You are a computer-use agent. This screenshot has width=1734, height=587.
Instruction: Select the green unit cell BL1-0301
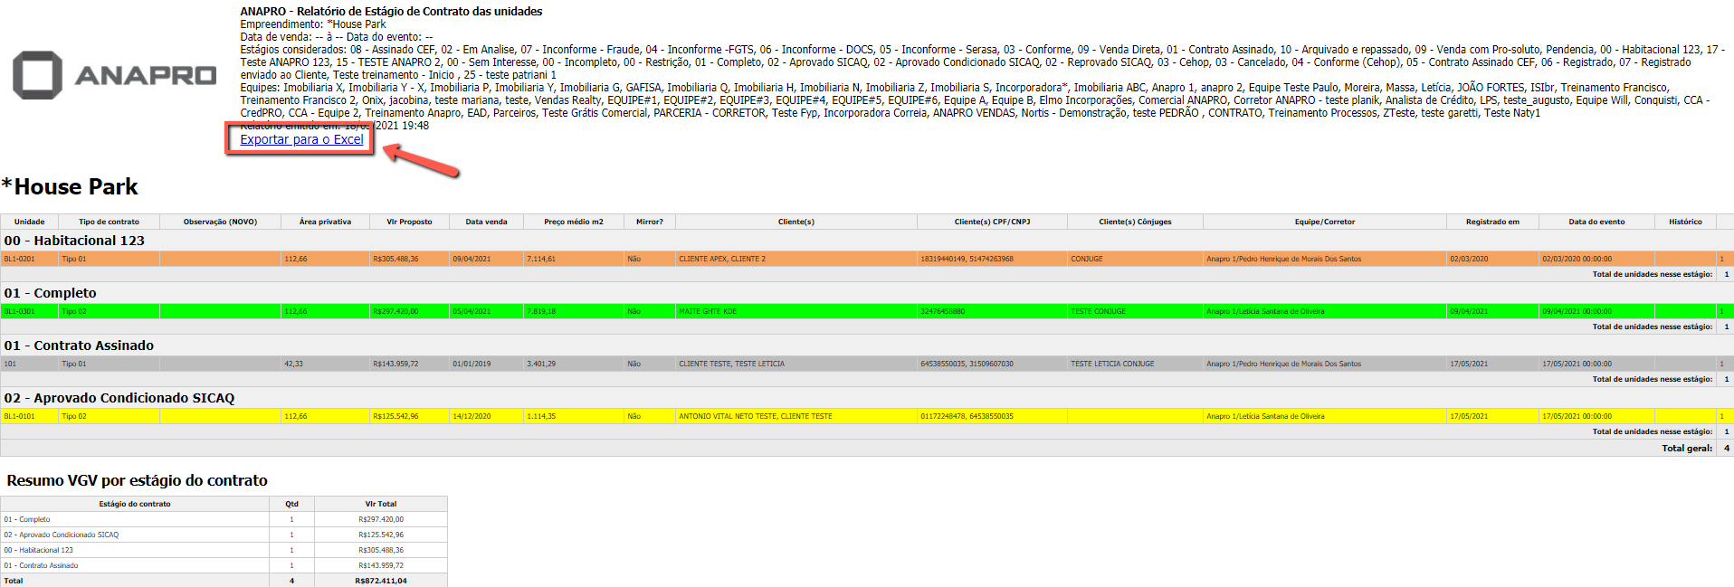tap(20, 311)
